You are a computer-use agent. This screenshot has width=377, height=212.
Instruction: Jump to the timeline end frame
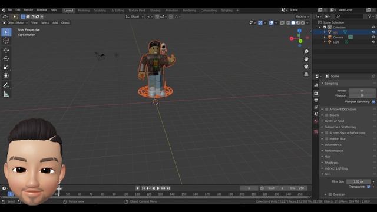168,188
